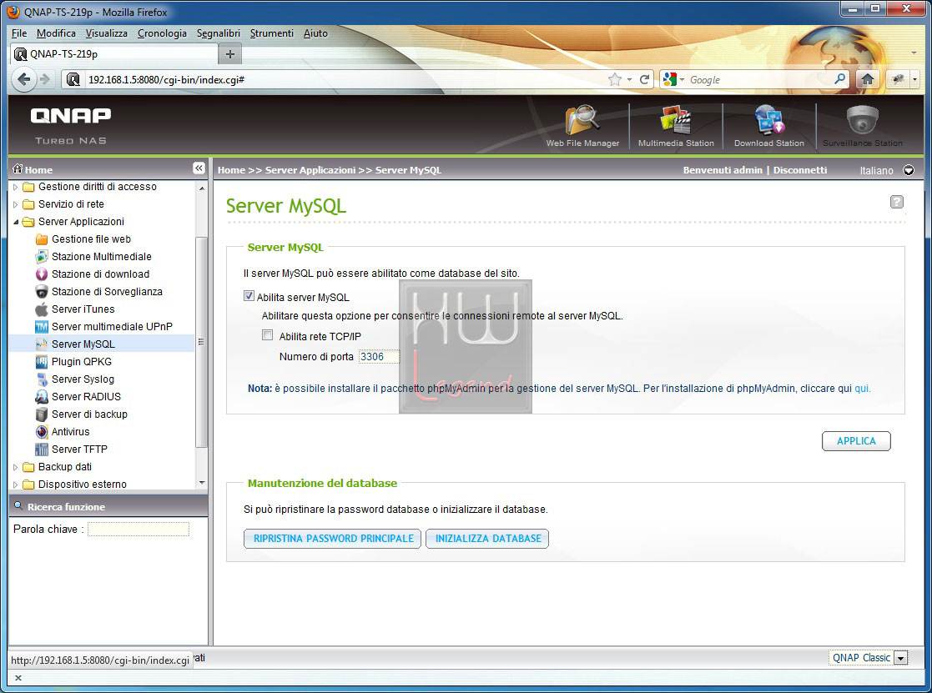Open the Visualizza menu
The image size is (932, 693).
click(x=107, y=33)
